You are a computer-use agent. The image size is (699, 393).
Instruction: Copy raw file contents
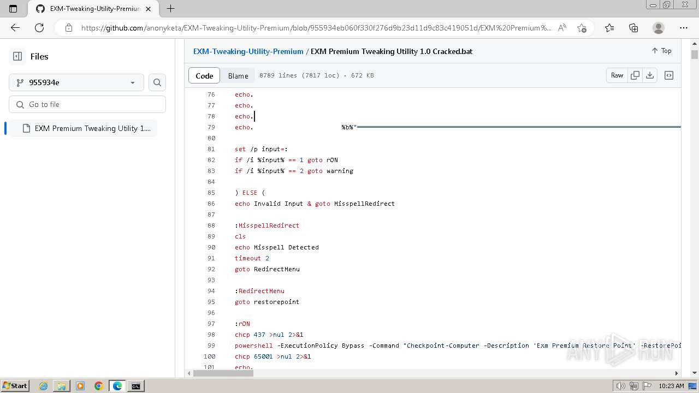[635, 75]
